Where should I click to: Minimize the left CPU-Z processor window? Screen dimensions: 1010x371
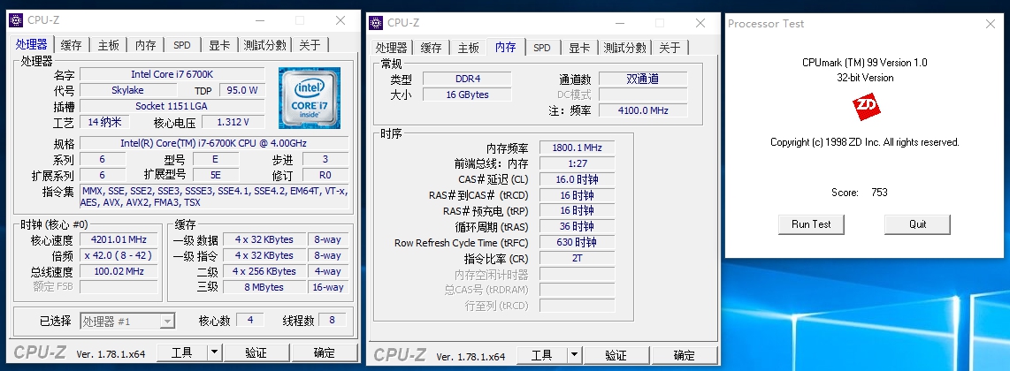(258, 20)
